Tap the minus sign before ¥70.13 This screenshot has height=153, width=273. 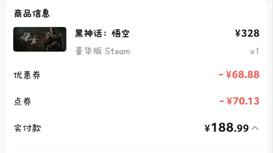coord(222,101)
